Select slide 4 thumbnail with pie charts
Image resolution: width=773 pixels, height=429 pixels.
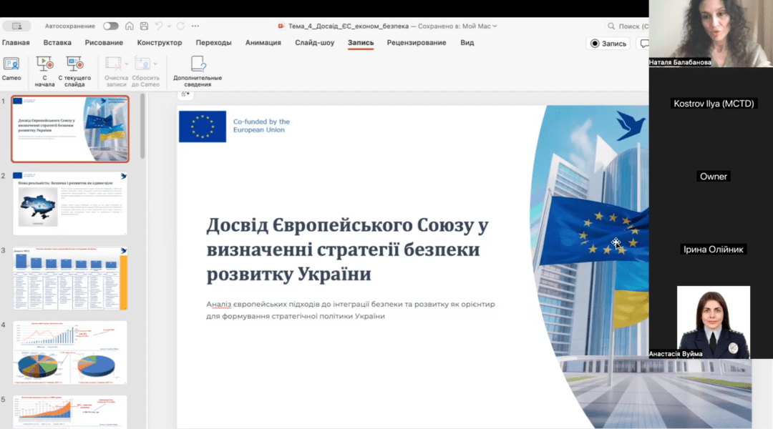pos(69,352)
